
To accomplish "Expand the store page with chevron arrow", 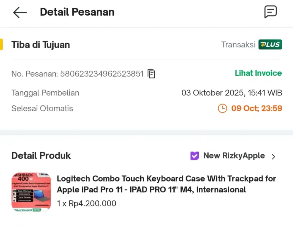I will click(273, 157).
